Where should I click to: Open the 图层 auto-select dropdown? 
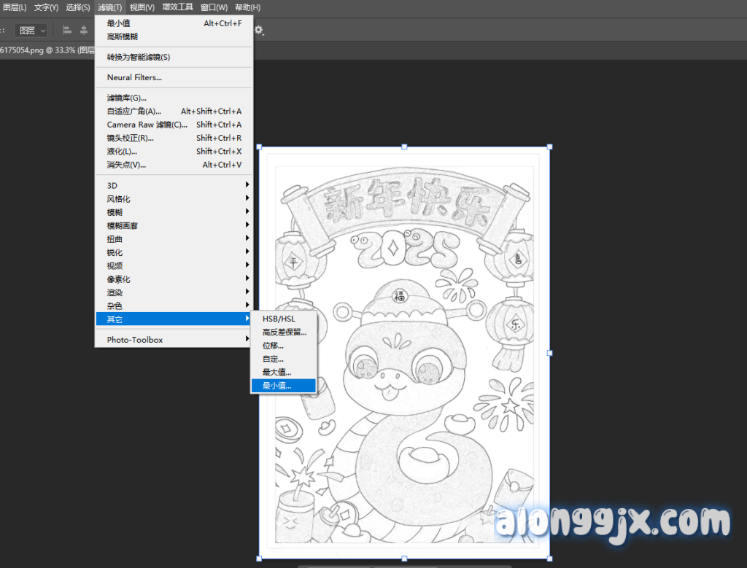pyautogui.click(x=33, y=30)
